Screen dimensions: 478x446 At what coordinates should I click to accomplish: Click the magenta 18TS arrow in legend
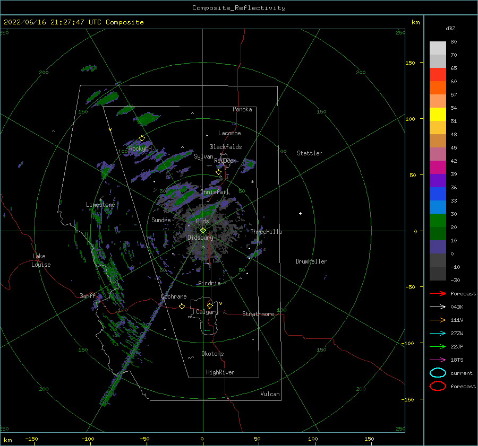tap(438, 360)
